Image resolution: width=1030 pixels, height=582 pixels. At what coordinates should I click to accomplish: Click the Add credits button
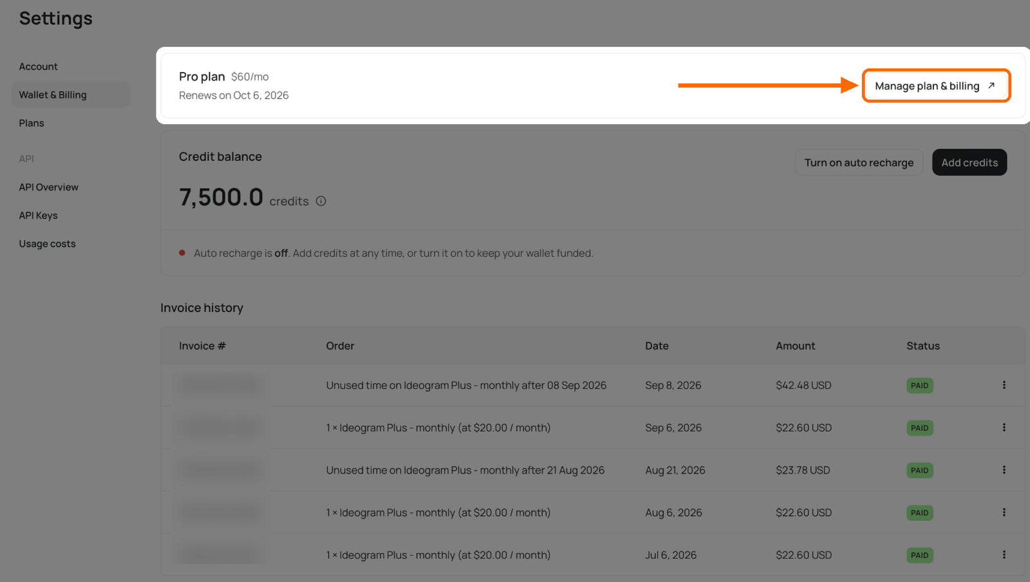(969, 163)
